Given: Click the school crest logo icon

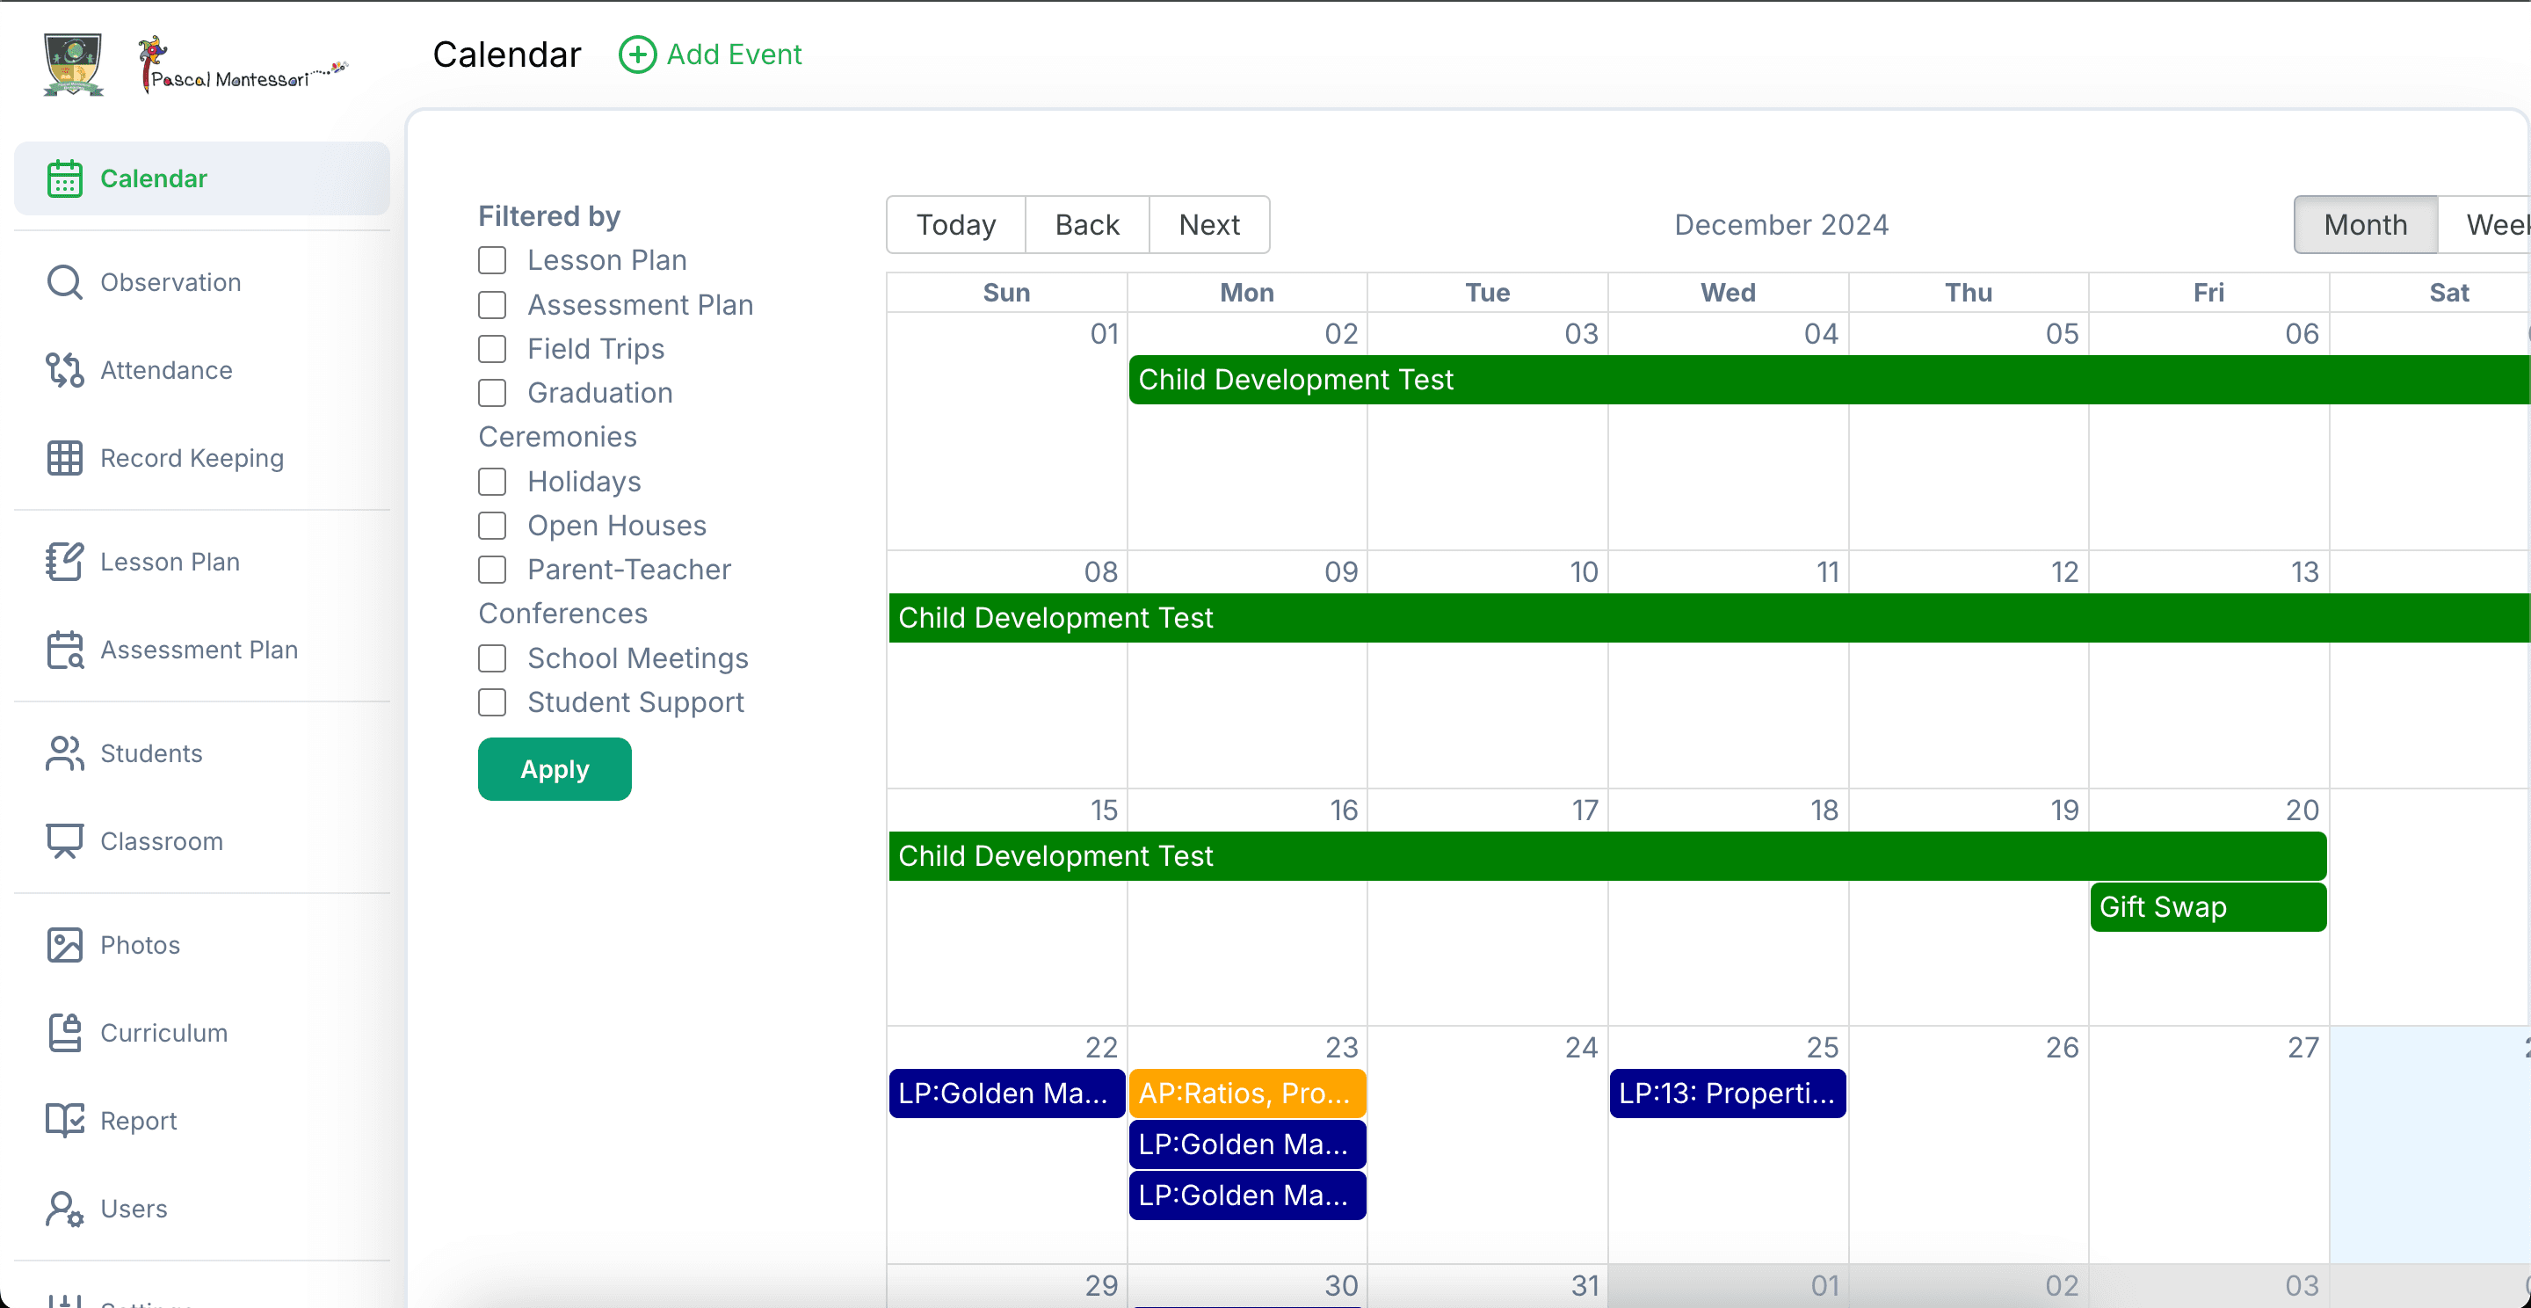Looking at the screenshot, I should click(x=74, y=65).
